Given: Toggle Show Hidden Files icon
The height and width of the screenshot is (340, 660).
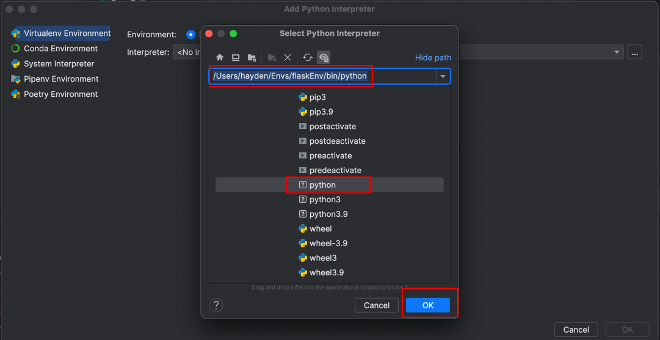Looking at the screenshot, I should click(x=324, y=57).
